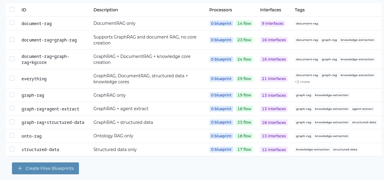Select the everything row checkbox
This screenshot has width=384, height=180.
[12, 78]
